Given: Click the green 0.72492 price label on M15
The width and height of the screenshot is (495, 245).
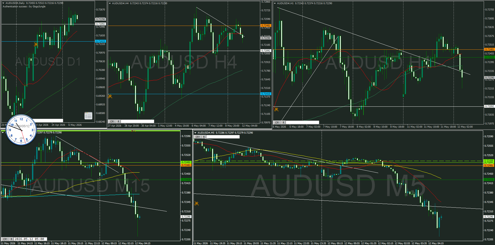Looking at the screenshot, I should point(186,162).
